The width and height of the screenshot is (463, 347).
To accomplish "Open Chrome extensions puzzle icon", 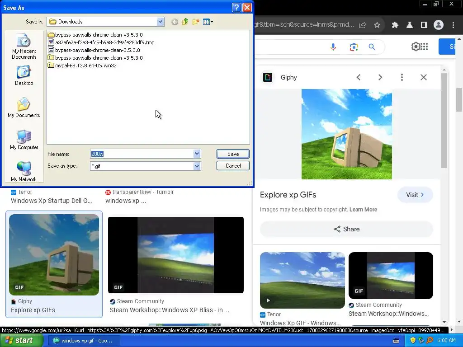I will point(395,25).
